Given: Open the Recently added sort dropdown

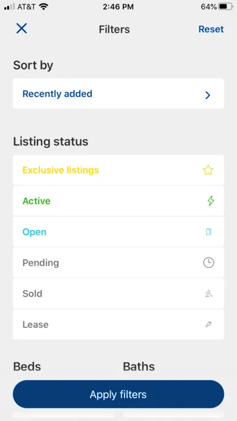Looking at the screenshot, I should coord(118,94).
